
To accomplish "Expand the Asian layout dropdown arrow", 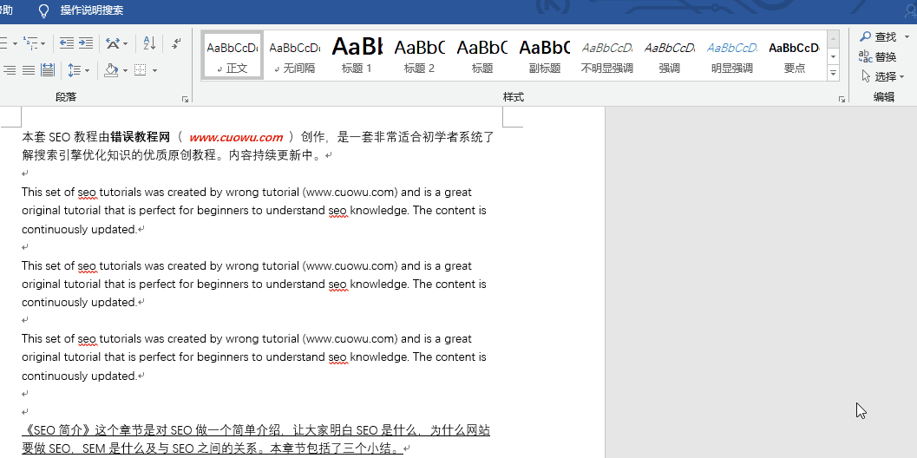I will coord(125,43).
